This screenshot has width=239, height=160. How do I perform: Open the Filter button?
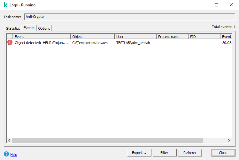(165, 153)
